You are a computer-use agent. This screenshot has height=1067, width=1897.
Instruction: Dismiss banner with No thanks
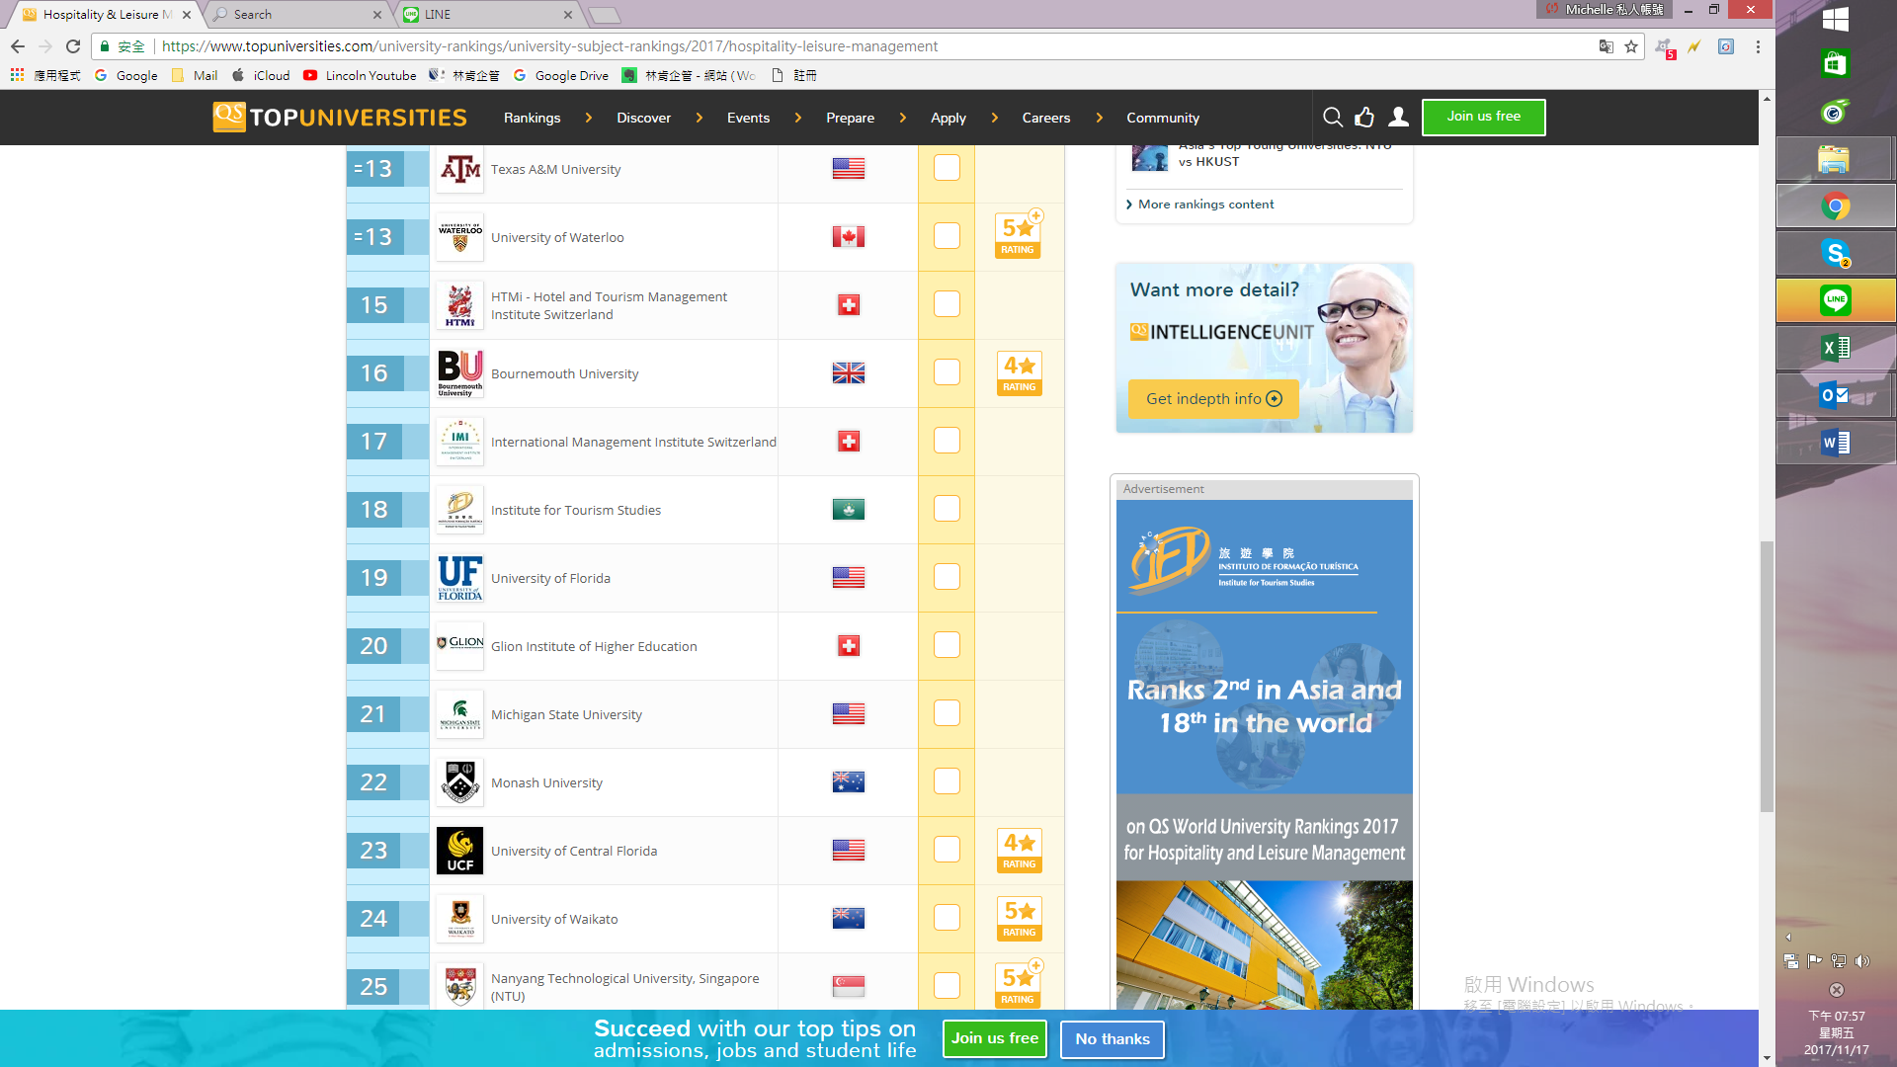click(x=1113, y=1039)
